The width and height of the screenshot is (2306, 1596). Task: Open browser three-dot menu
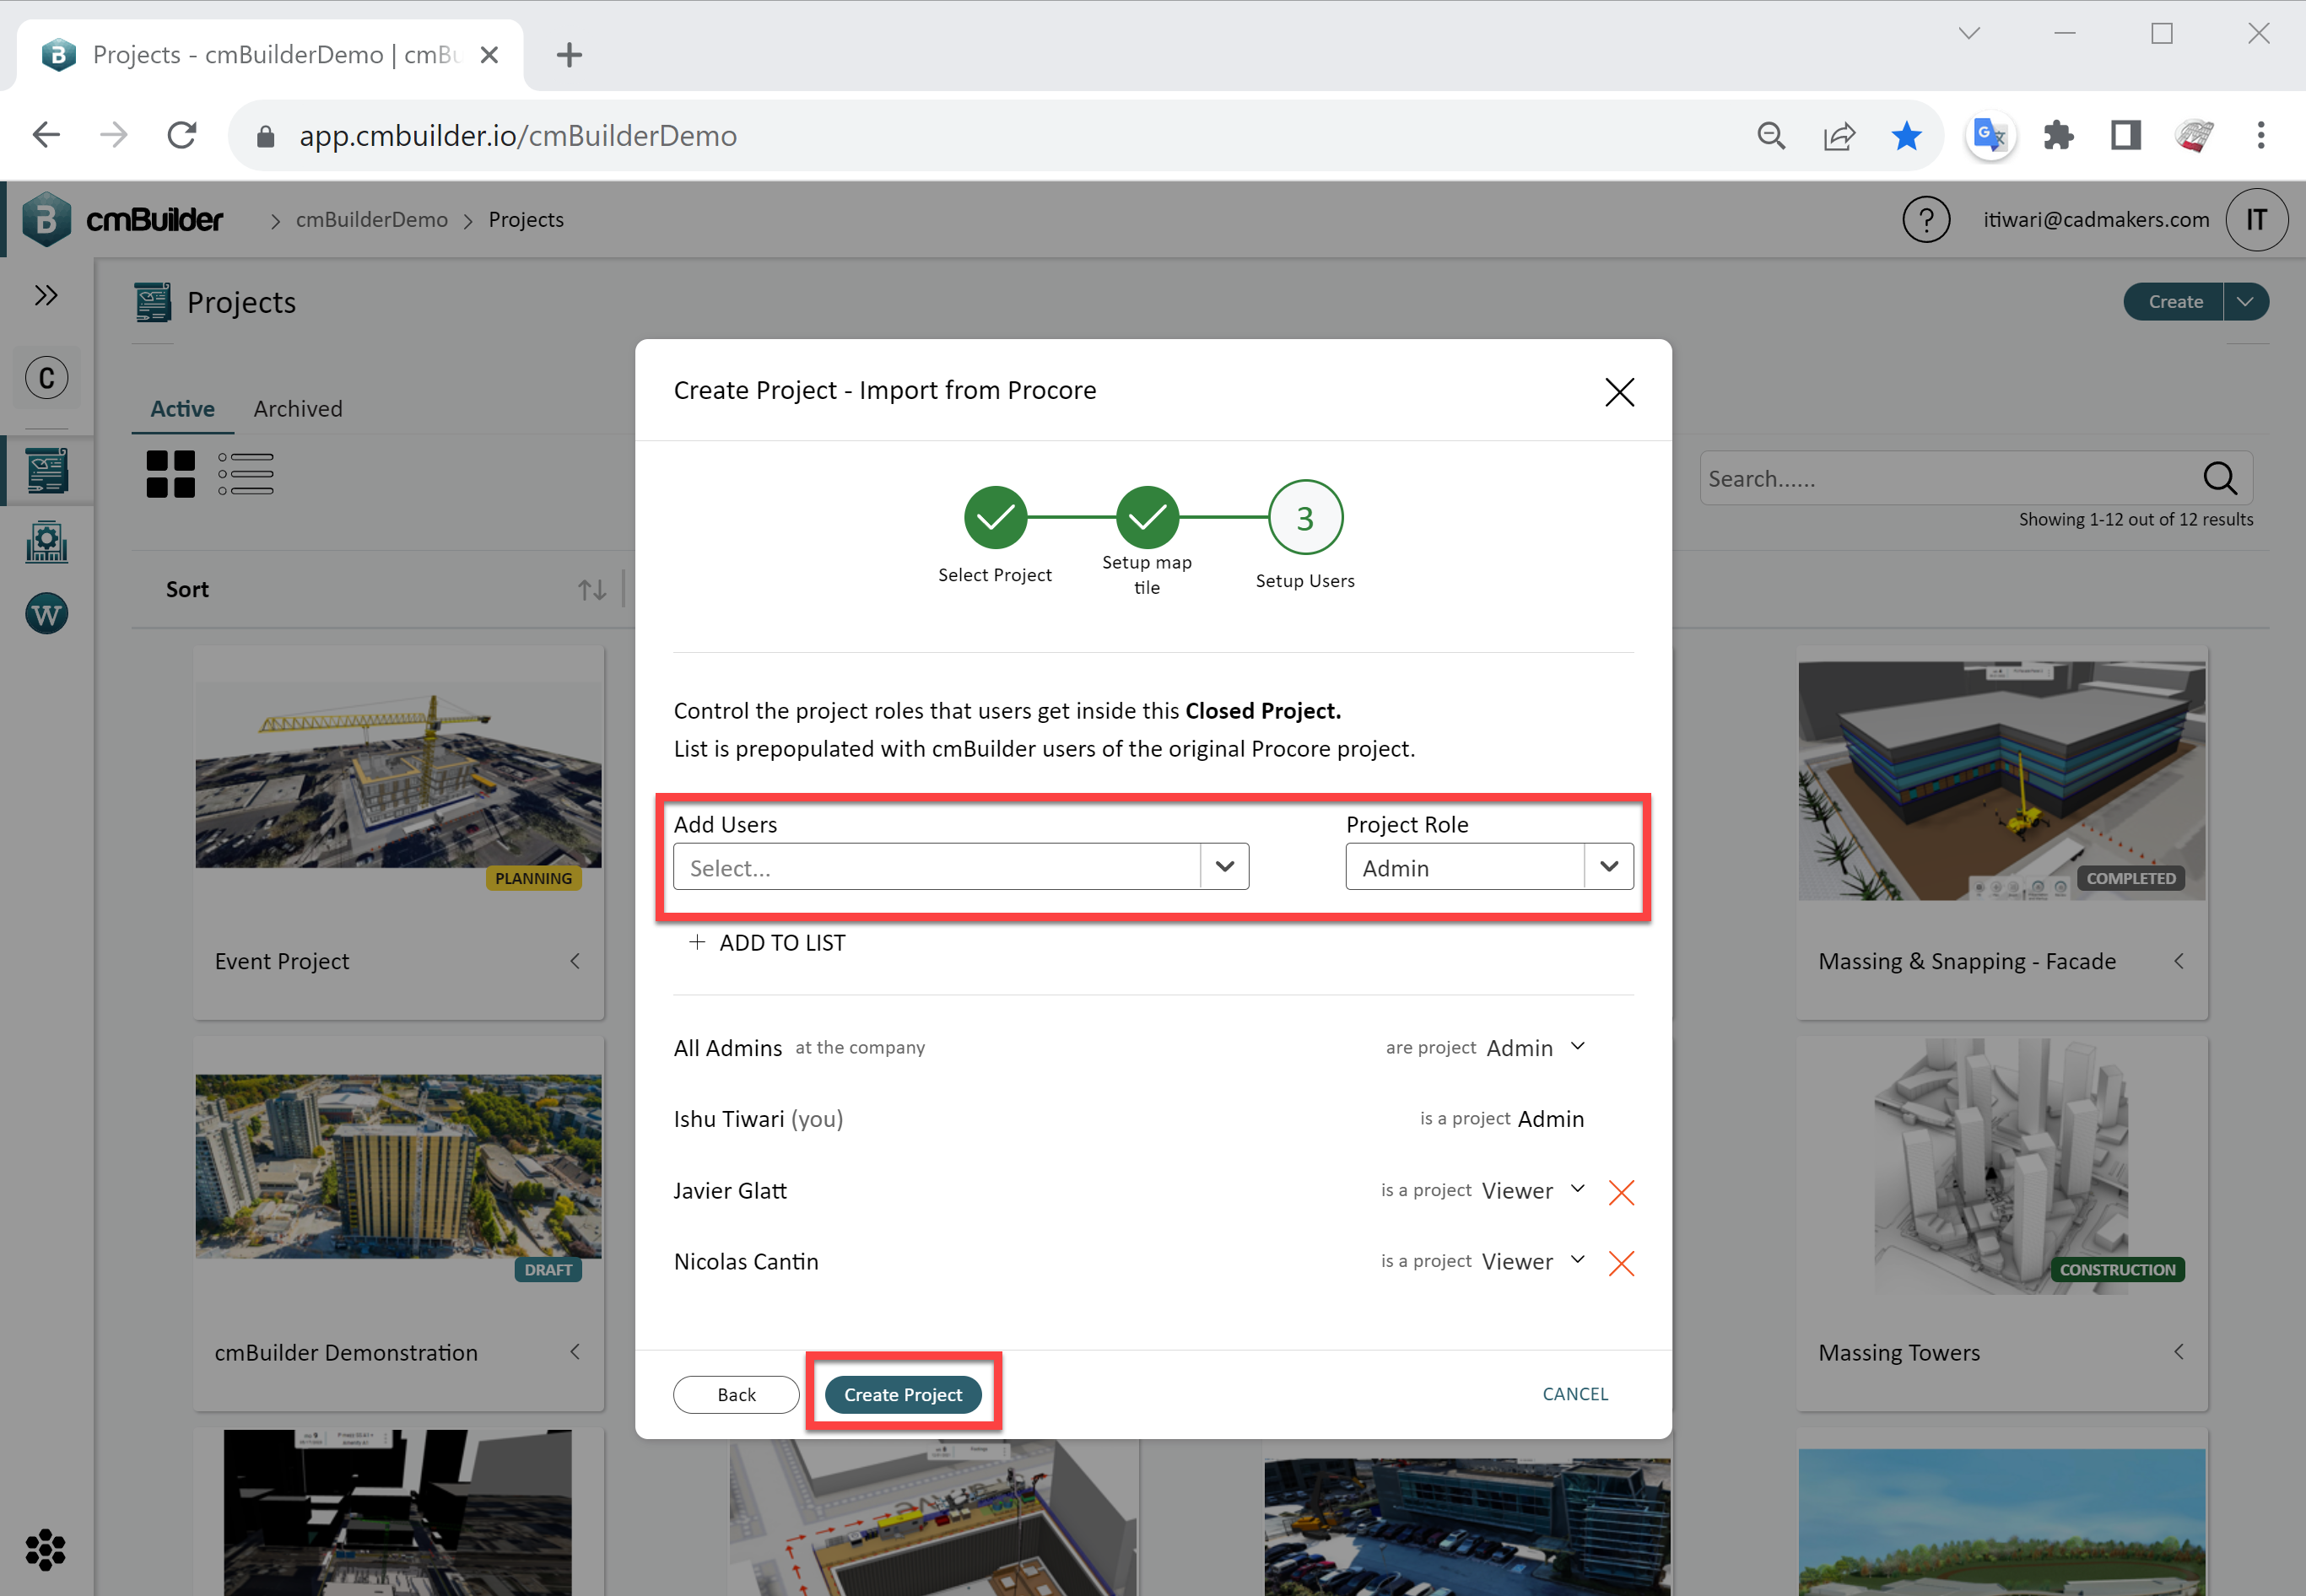[x=2260, y=135]
